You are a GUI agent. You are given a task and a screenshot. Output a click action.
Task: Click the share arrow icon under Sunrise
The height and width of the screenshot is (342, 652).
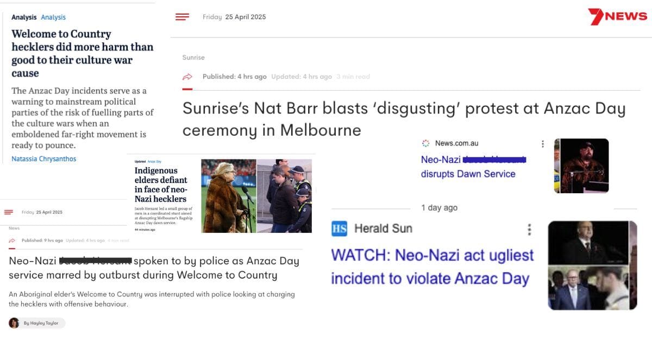point(187,77)
